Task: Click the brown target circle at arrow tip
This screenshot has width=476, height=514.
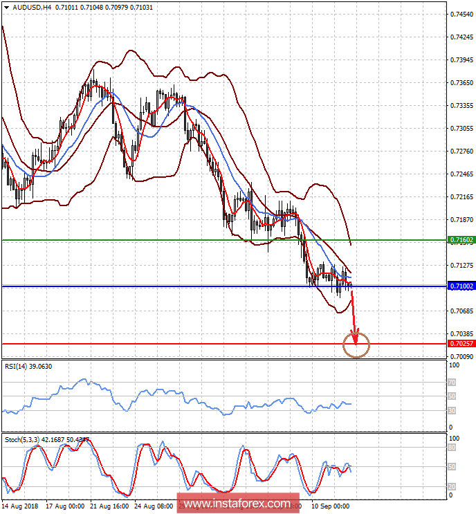Action: click(x=356, y=345)
